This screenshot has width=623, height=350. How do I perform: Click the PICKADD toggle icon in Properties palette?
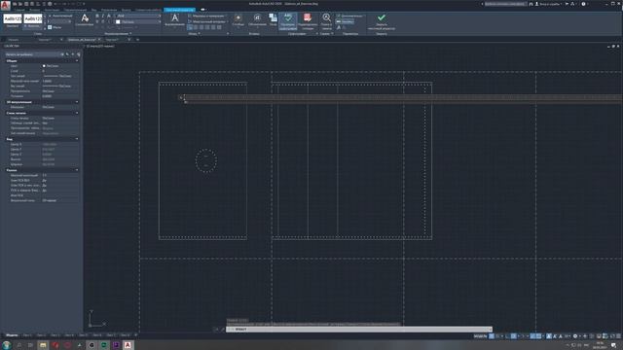tap(67, 54)
